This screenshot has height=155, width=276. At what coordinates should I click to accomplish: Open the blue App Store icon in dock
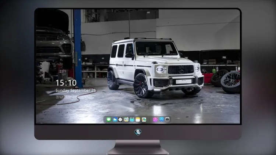[162, 119]
